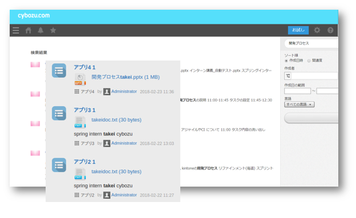356x218 pixels.
Task: Click the アプリ3 app name label
Action: [87, 143]
